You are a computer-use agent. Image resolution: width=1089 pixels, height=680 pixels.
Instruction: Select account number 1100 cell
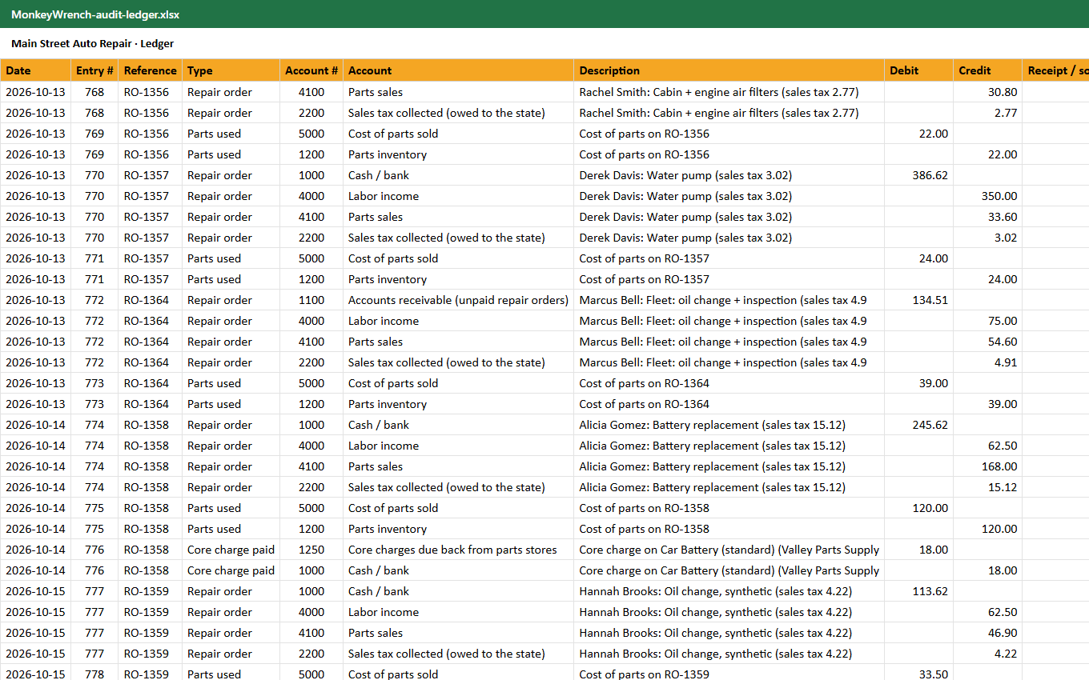pyautogui.click(x=311, y=300)
